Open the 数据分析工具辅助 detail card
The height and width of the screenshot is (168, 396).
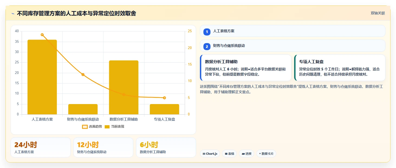(x=246, y=68)
